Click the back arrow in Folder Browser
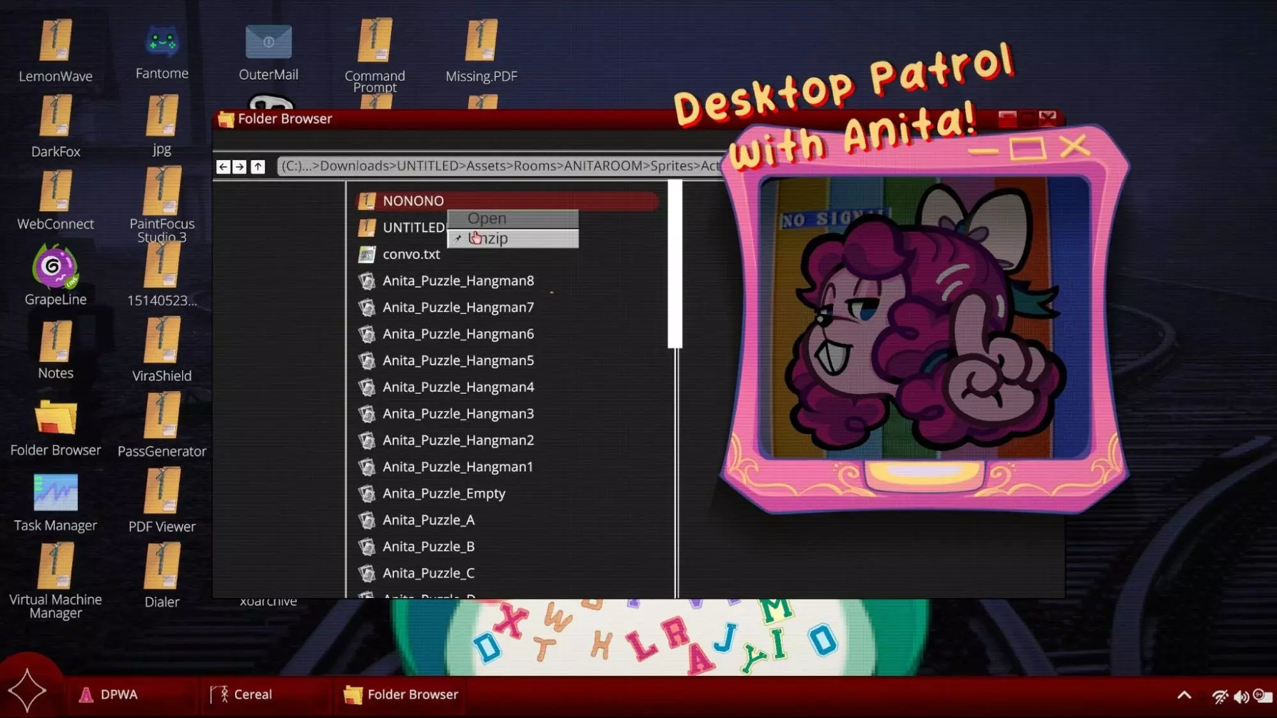1277x718 pixels. pos(223,167)
